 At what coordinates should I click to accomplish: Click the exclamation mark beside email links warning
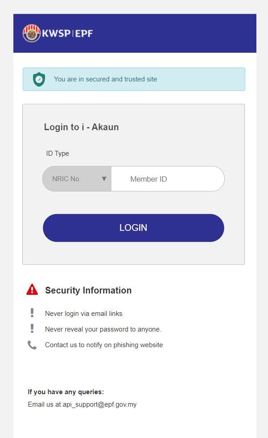[32, 313]
